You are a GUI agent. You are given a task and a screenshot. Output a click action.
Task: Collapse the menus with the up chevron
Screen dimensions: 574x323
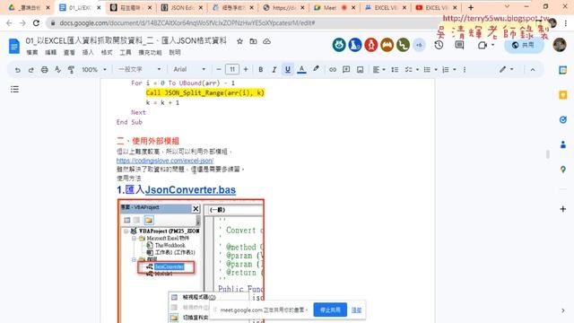(x=533, y=70)
